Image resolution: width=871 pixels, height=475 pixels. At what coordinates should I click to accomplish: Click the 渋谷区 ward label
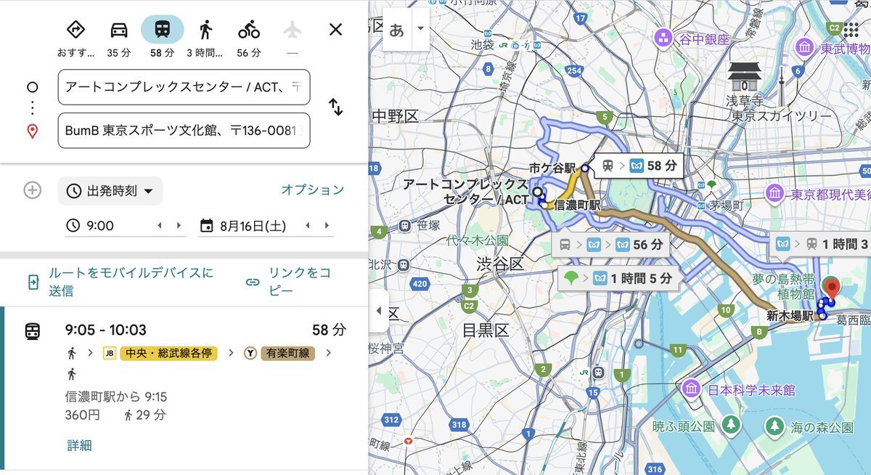[x=501, y=264]
